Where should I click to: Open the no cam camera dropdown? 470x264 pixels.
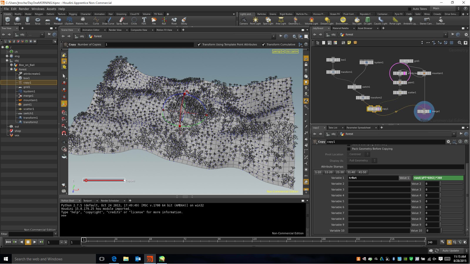coord(292,51)
